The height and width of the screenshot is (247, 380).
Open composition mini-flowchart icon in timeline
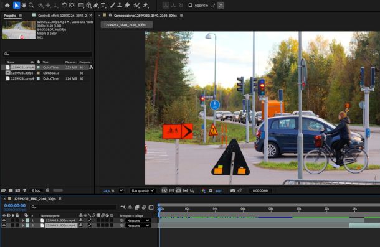point(123,207)
